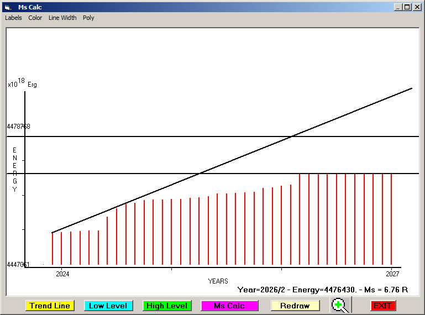
Task: Click the magnifier zoom-in icon
Action: click(x=339, y=305)
